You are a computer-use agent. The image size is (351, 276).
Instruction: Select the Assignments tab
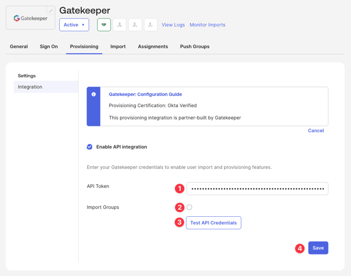tap(153, 47)
